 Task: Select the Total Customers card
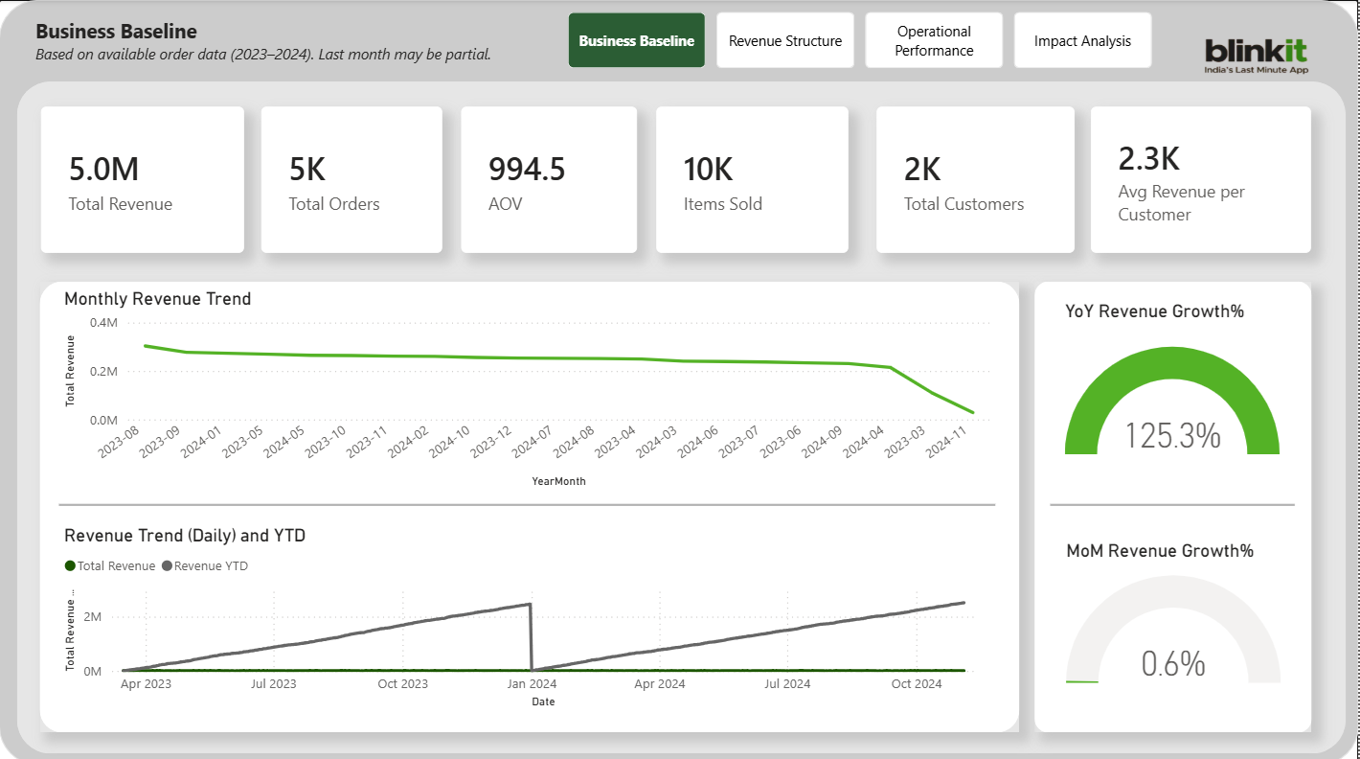(x=975, y=179)
